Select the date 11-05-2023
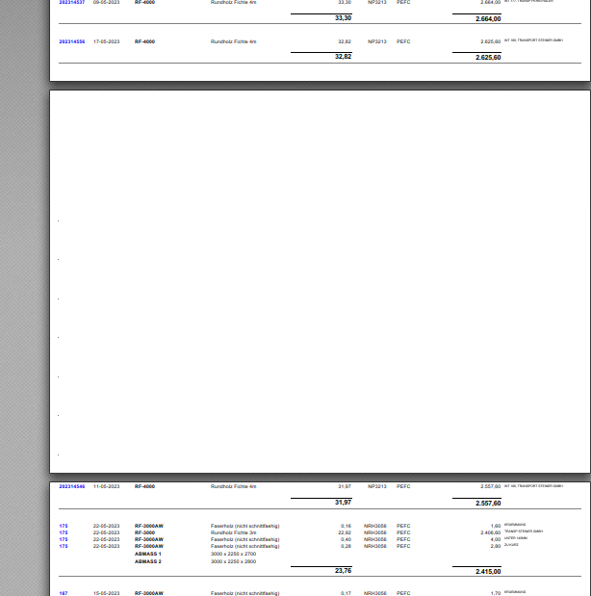Viewport: 591px width, 596px height. (x=107, y=486)
